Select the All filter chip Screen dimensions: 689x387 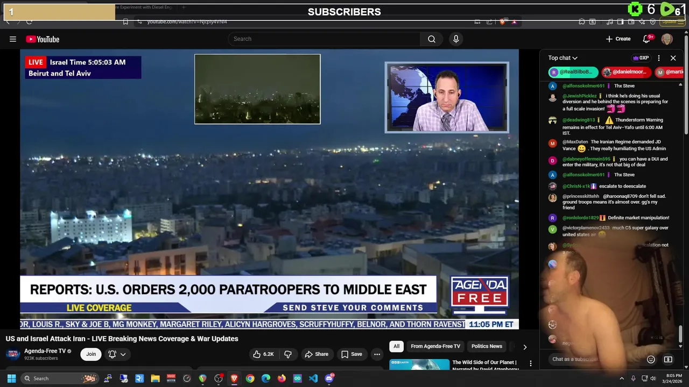click(396, 347)
